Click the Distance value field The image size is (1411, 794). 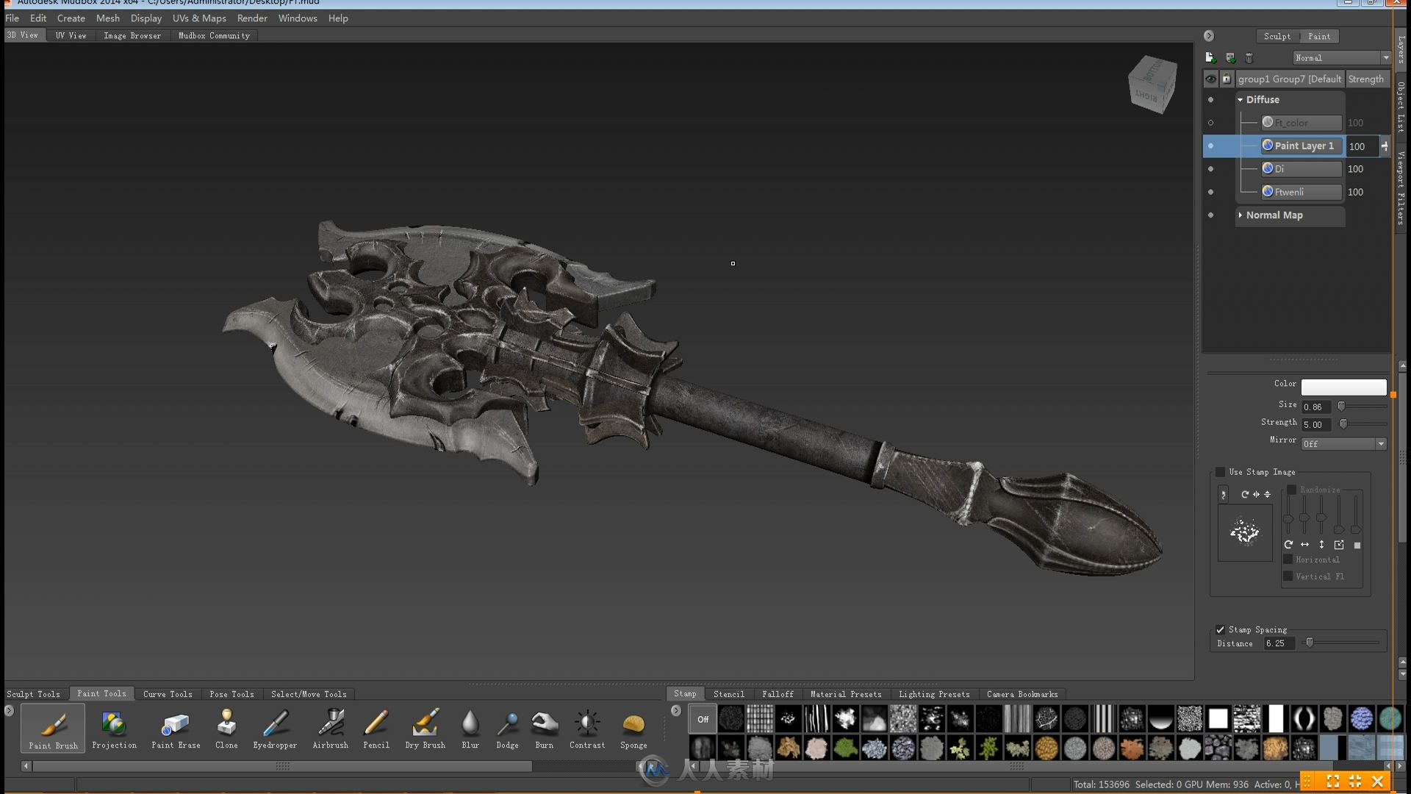[x=1279, y=643]
